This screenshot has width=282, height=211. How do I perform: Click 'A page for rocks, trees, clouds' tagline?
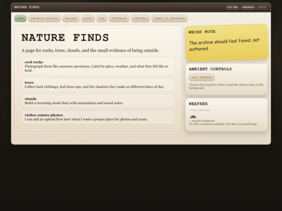(90, 51)
